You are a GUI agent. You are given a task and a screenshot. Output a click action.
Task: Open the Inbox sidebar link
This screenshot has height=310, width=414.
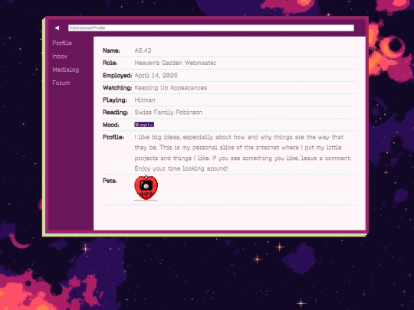tap(60, 57)
